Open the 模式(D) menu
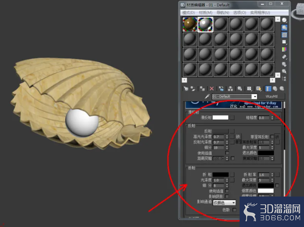Image resolution: width=304 pixels, height=227 pixels. click(188, 12)
